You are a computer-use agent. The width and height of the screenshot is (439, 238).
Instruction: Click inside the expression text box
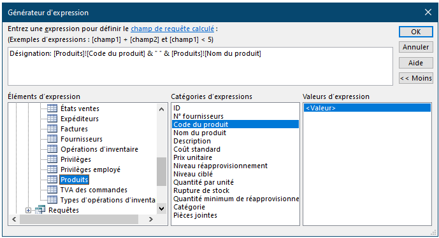coord(200,67)
